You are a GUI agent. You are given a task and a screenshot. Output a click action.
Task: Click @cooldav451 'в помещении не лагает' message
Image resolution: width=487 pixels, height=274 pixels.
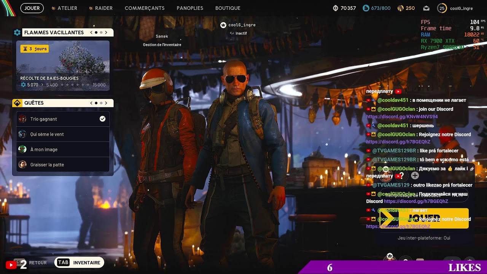(416, 100)
